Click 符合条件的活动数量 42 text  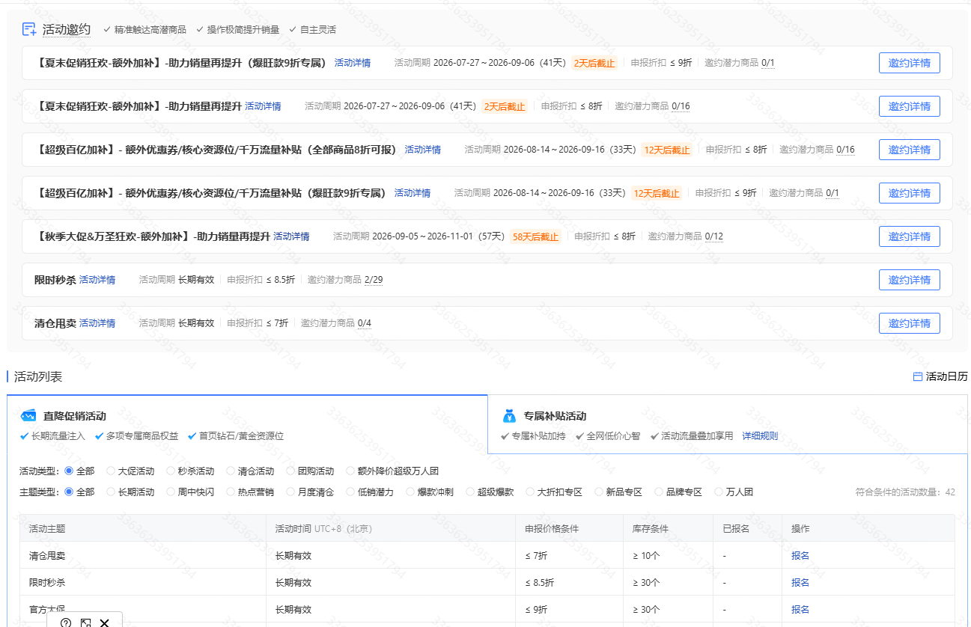905,492
